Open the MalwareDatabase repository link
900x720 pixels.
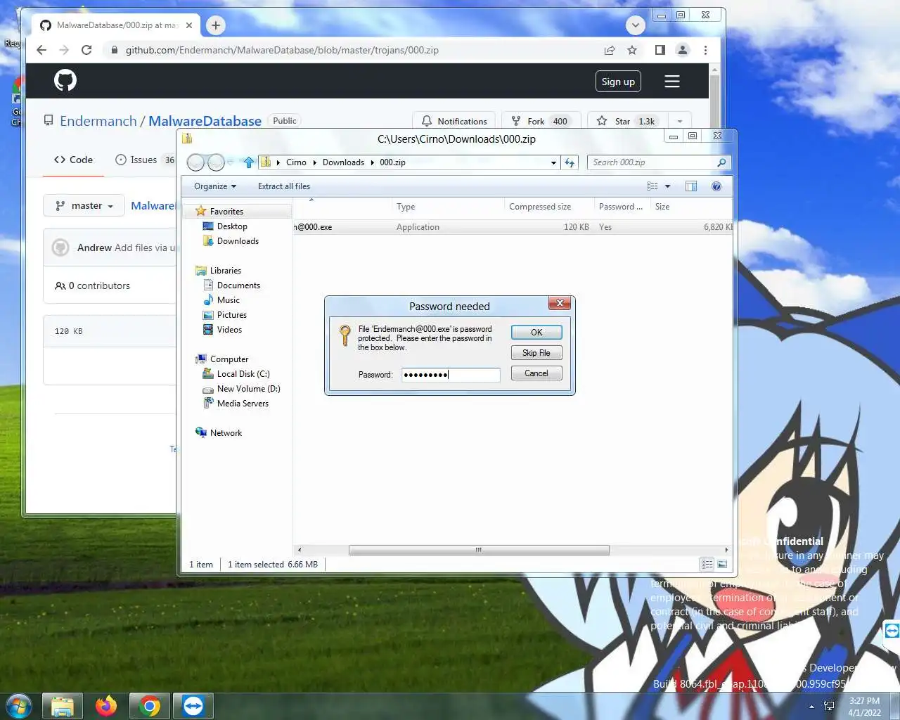pos(205,121)
